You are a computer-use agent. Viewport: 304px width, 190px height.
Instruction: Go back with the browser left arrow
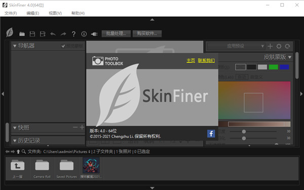pos(8,151)
